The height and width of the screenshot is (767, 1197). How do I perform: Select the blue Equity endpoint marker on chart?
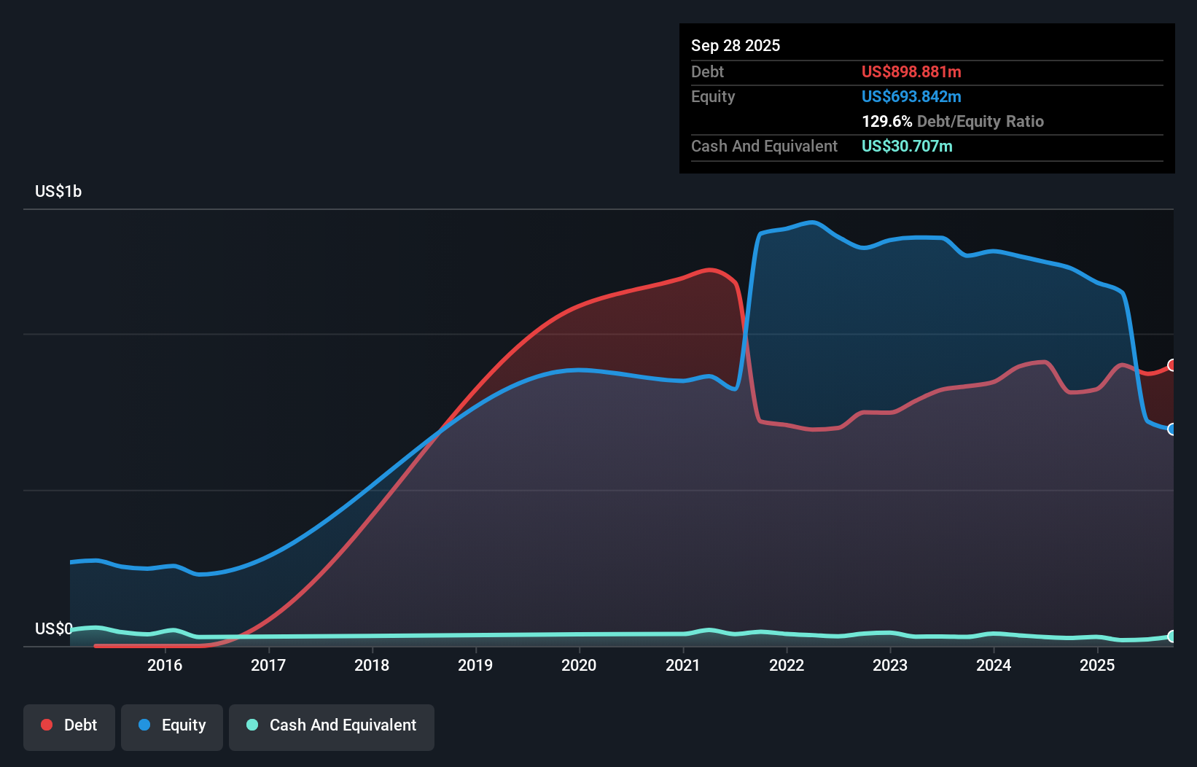click(1172, 429)
